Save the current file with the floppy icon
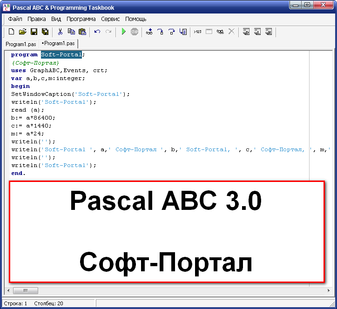 pos(34,32)
